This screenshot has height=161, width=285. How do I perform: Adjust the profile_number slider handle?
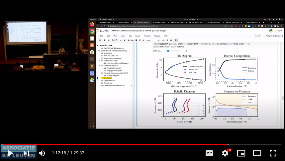point(168,51)
